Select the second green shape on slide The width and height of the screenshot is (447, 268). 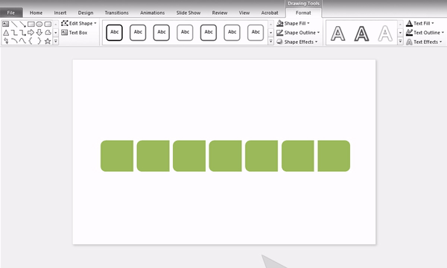pos(153,156)
